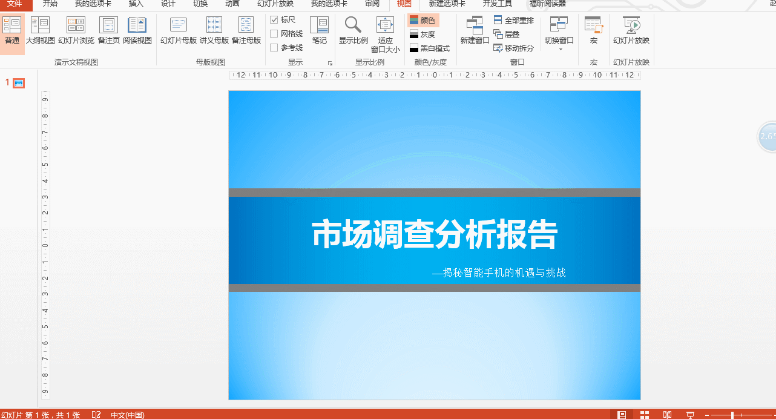The width and height of the screenshot is (776, 419).
Task: Switch the slide view to 灰度 grayscale
Action: (x=424, y=34)
